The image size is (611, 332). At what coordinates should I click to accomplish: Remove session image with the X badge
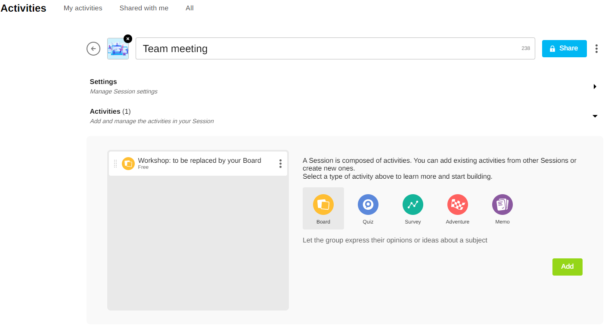[x=128, y=39]
